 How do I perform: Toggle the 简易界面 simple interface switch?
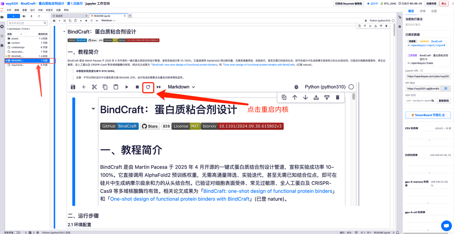point(17,233)
